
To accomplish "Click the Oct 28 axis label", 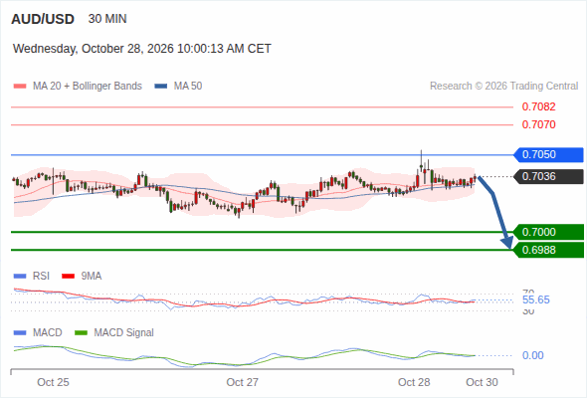I will click(414, 382).
